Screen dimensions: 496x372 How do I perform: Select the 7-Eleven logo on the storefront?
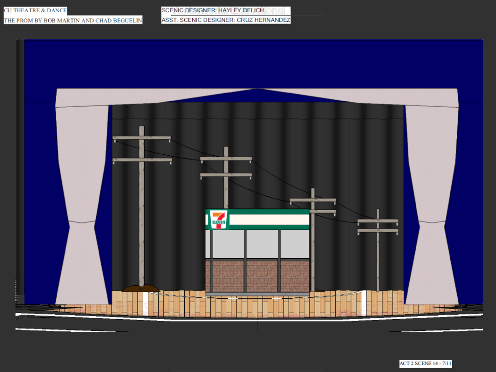218,219
